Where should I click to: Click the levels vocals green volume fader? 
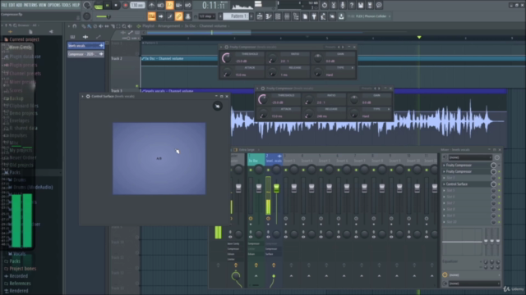pyautogui.click(x=276, y=188)
